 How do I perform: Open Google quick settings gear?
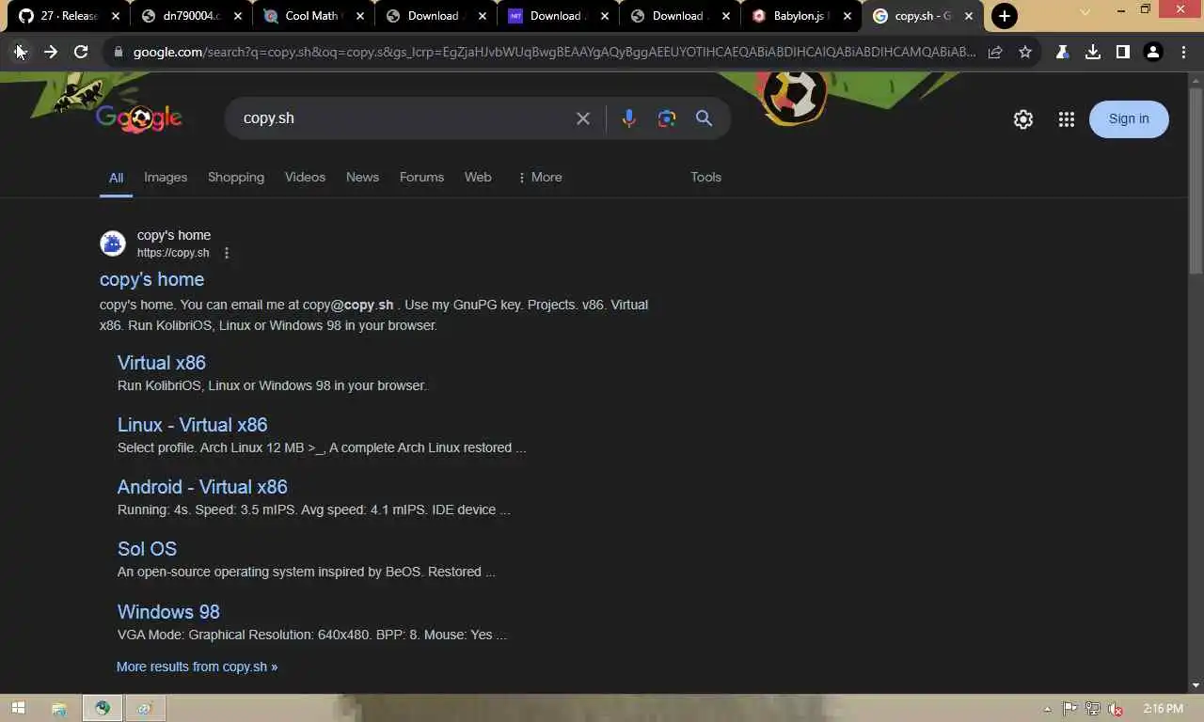[x=1023, y=119]
